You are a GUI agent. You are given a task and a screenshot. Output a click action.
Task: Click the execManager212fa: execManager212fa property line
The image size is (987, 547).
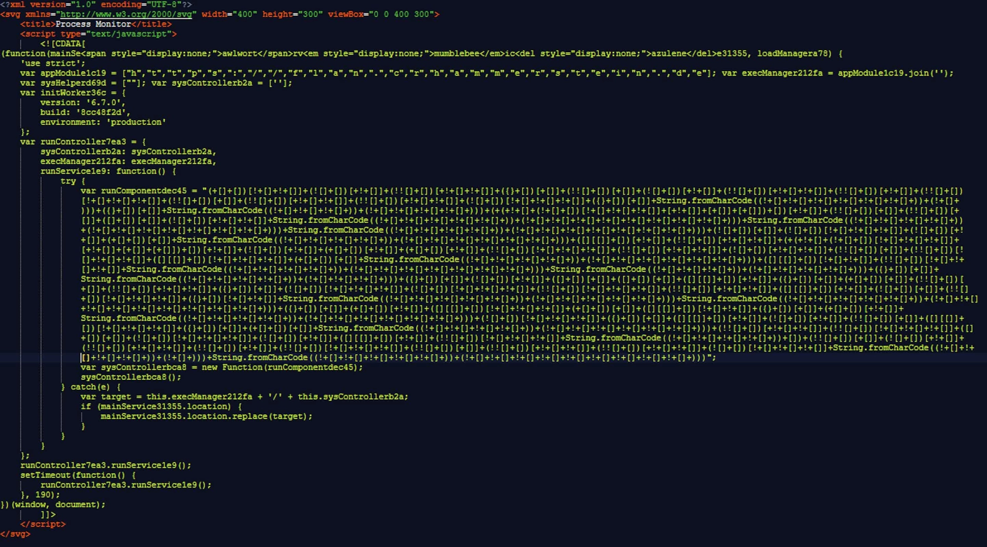[x=128, y=161]
